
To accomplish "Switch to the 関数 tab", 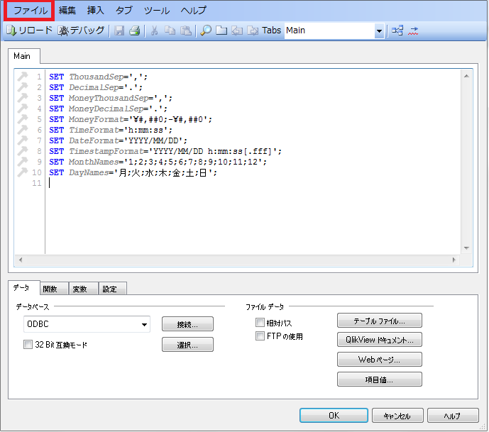I will pos(50,289).
